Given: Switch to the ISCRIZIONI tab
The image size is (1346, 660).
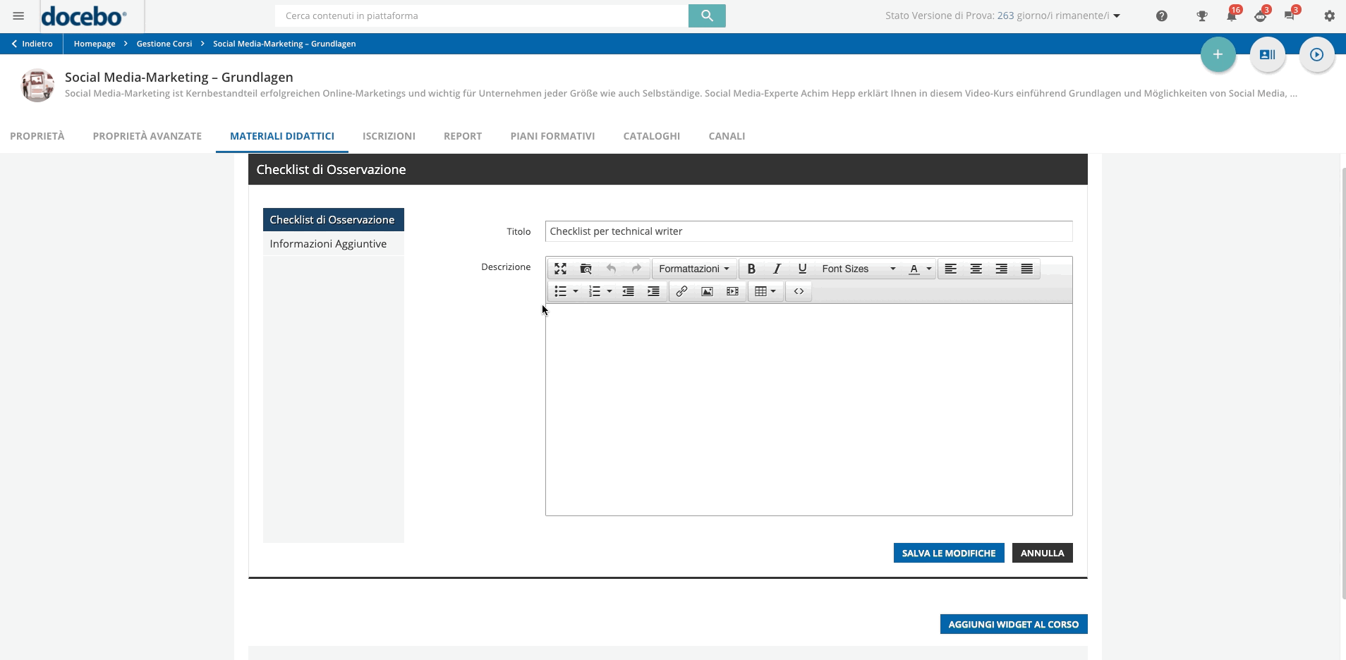Looking at the screenshot, I should [389, 136].
